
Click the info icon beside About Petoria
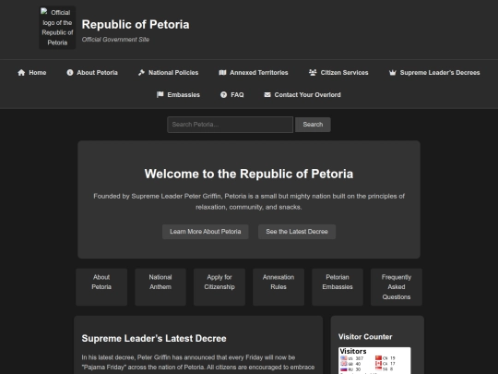click(69, 73)
